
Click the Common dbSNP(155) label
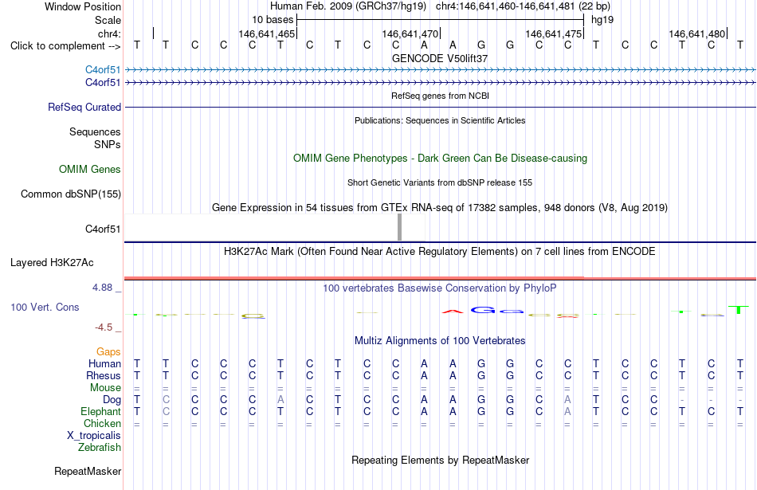[70, 194]
